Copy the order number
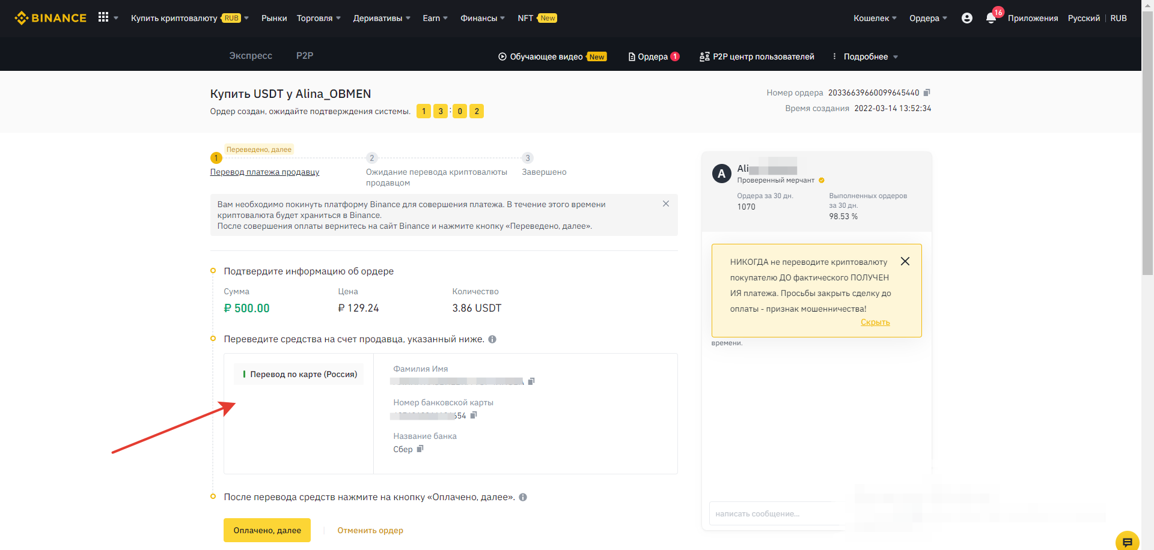Screen dimensions: 1154x550 coord(927,92)
